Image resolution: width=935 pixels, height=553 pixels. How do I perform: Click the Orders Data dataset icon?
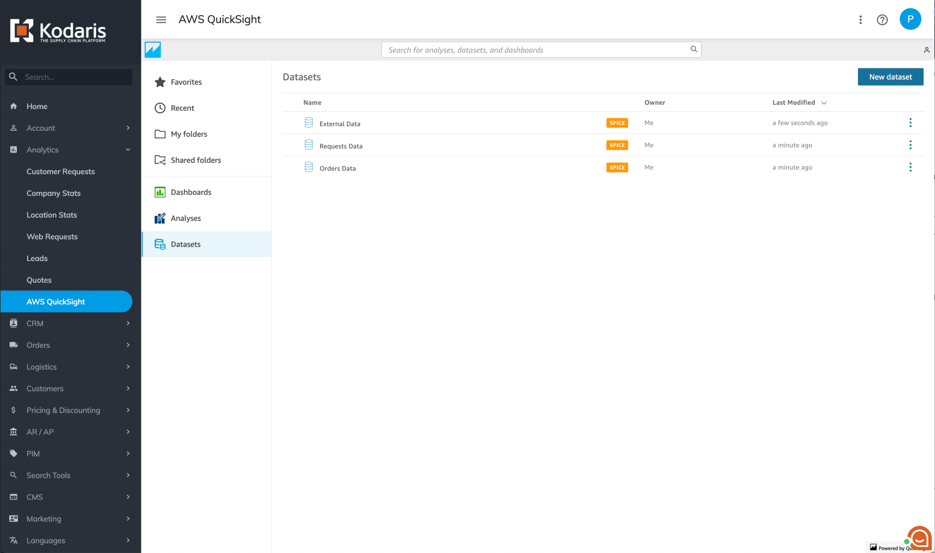click(309, 167)
